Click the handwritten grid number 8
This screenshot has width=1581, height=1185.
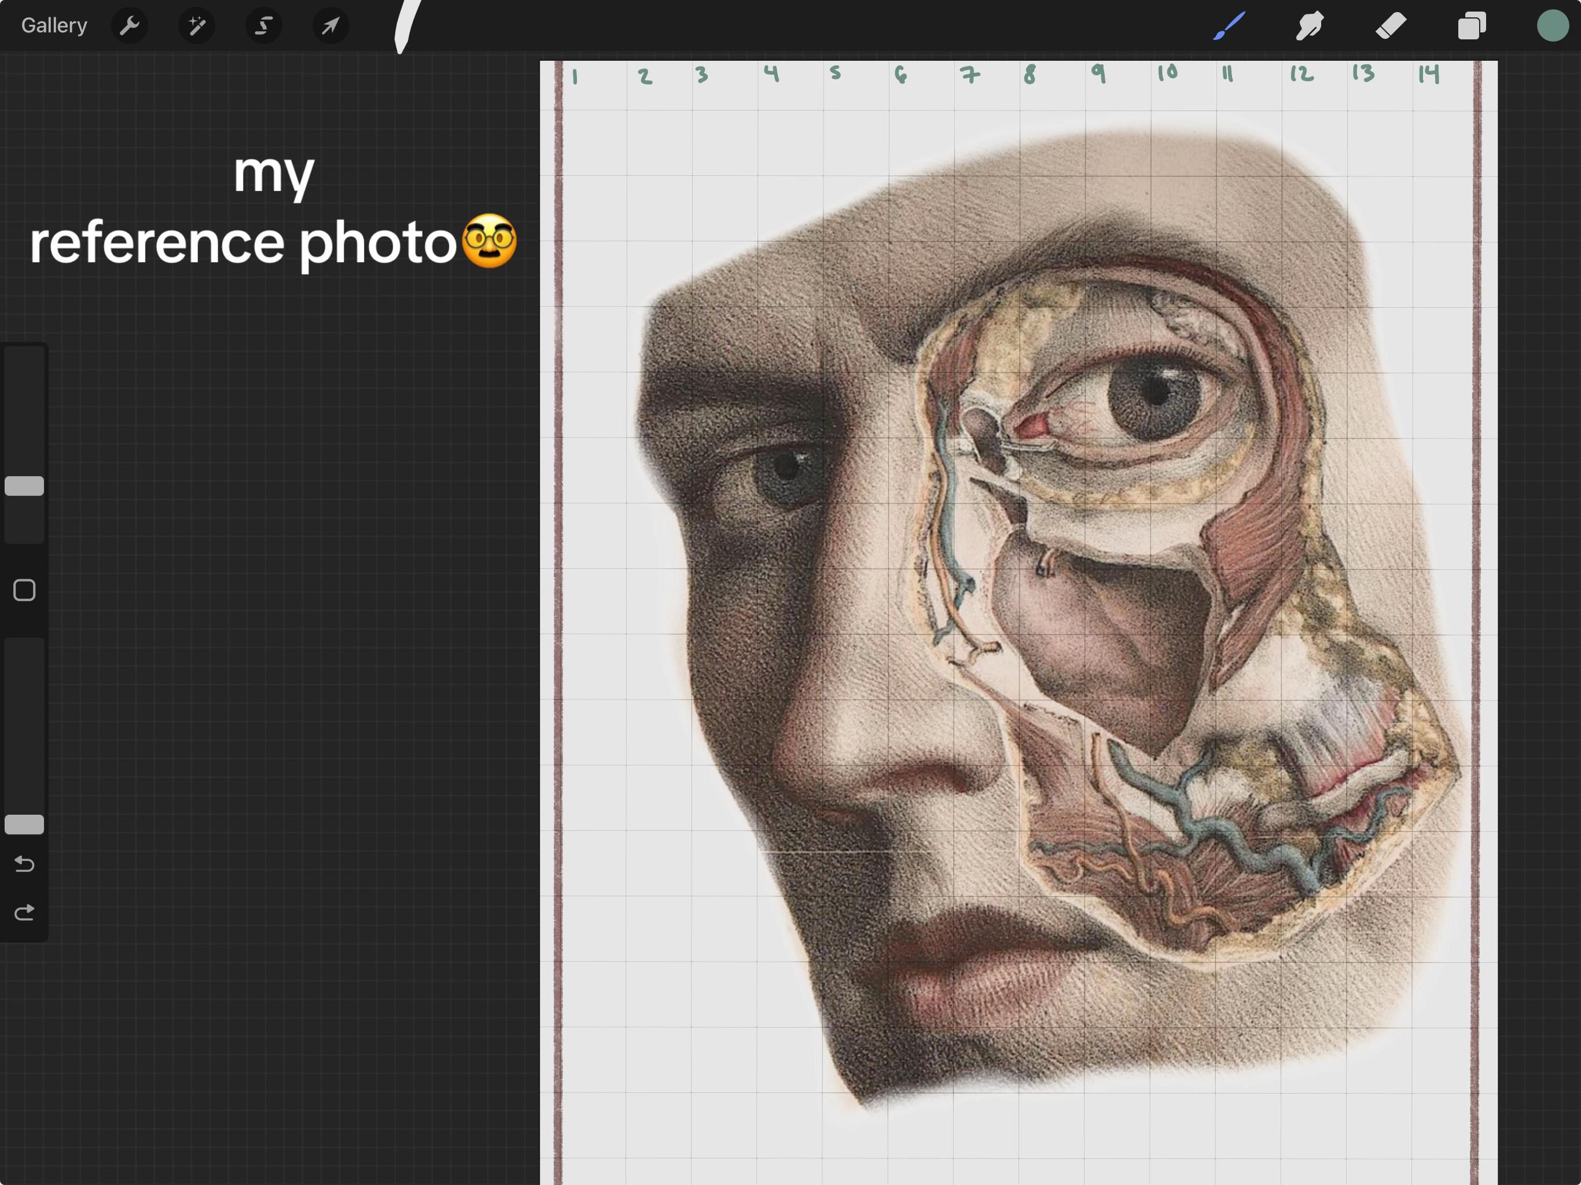coord(1030,74)
